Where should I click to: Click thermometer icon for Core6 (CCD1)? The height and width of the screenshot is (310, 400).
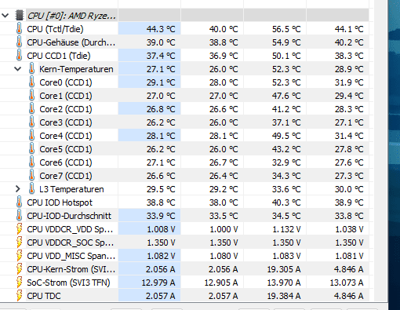[x=31, y=162]
